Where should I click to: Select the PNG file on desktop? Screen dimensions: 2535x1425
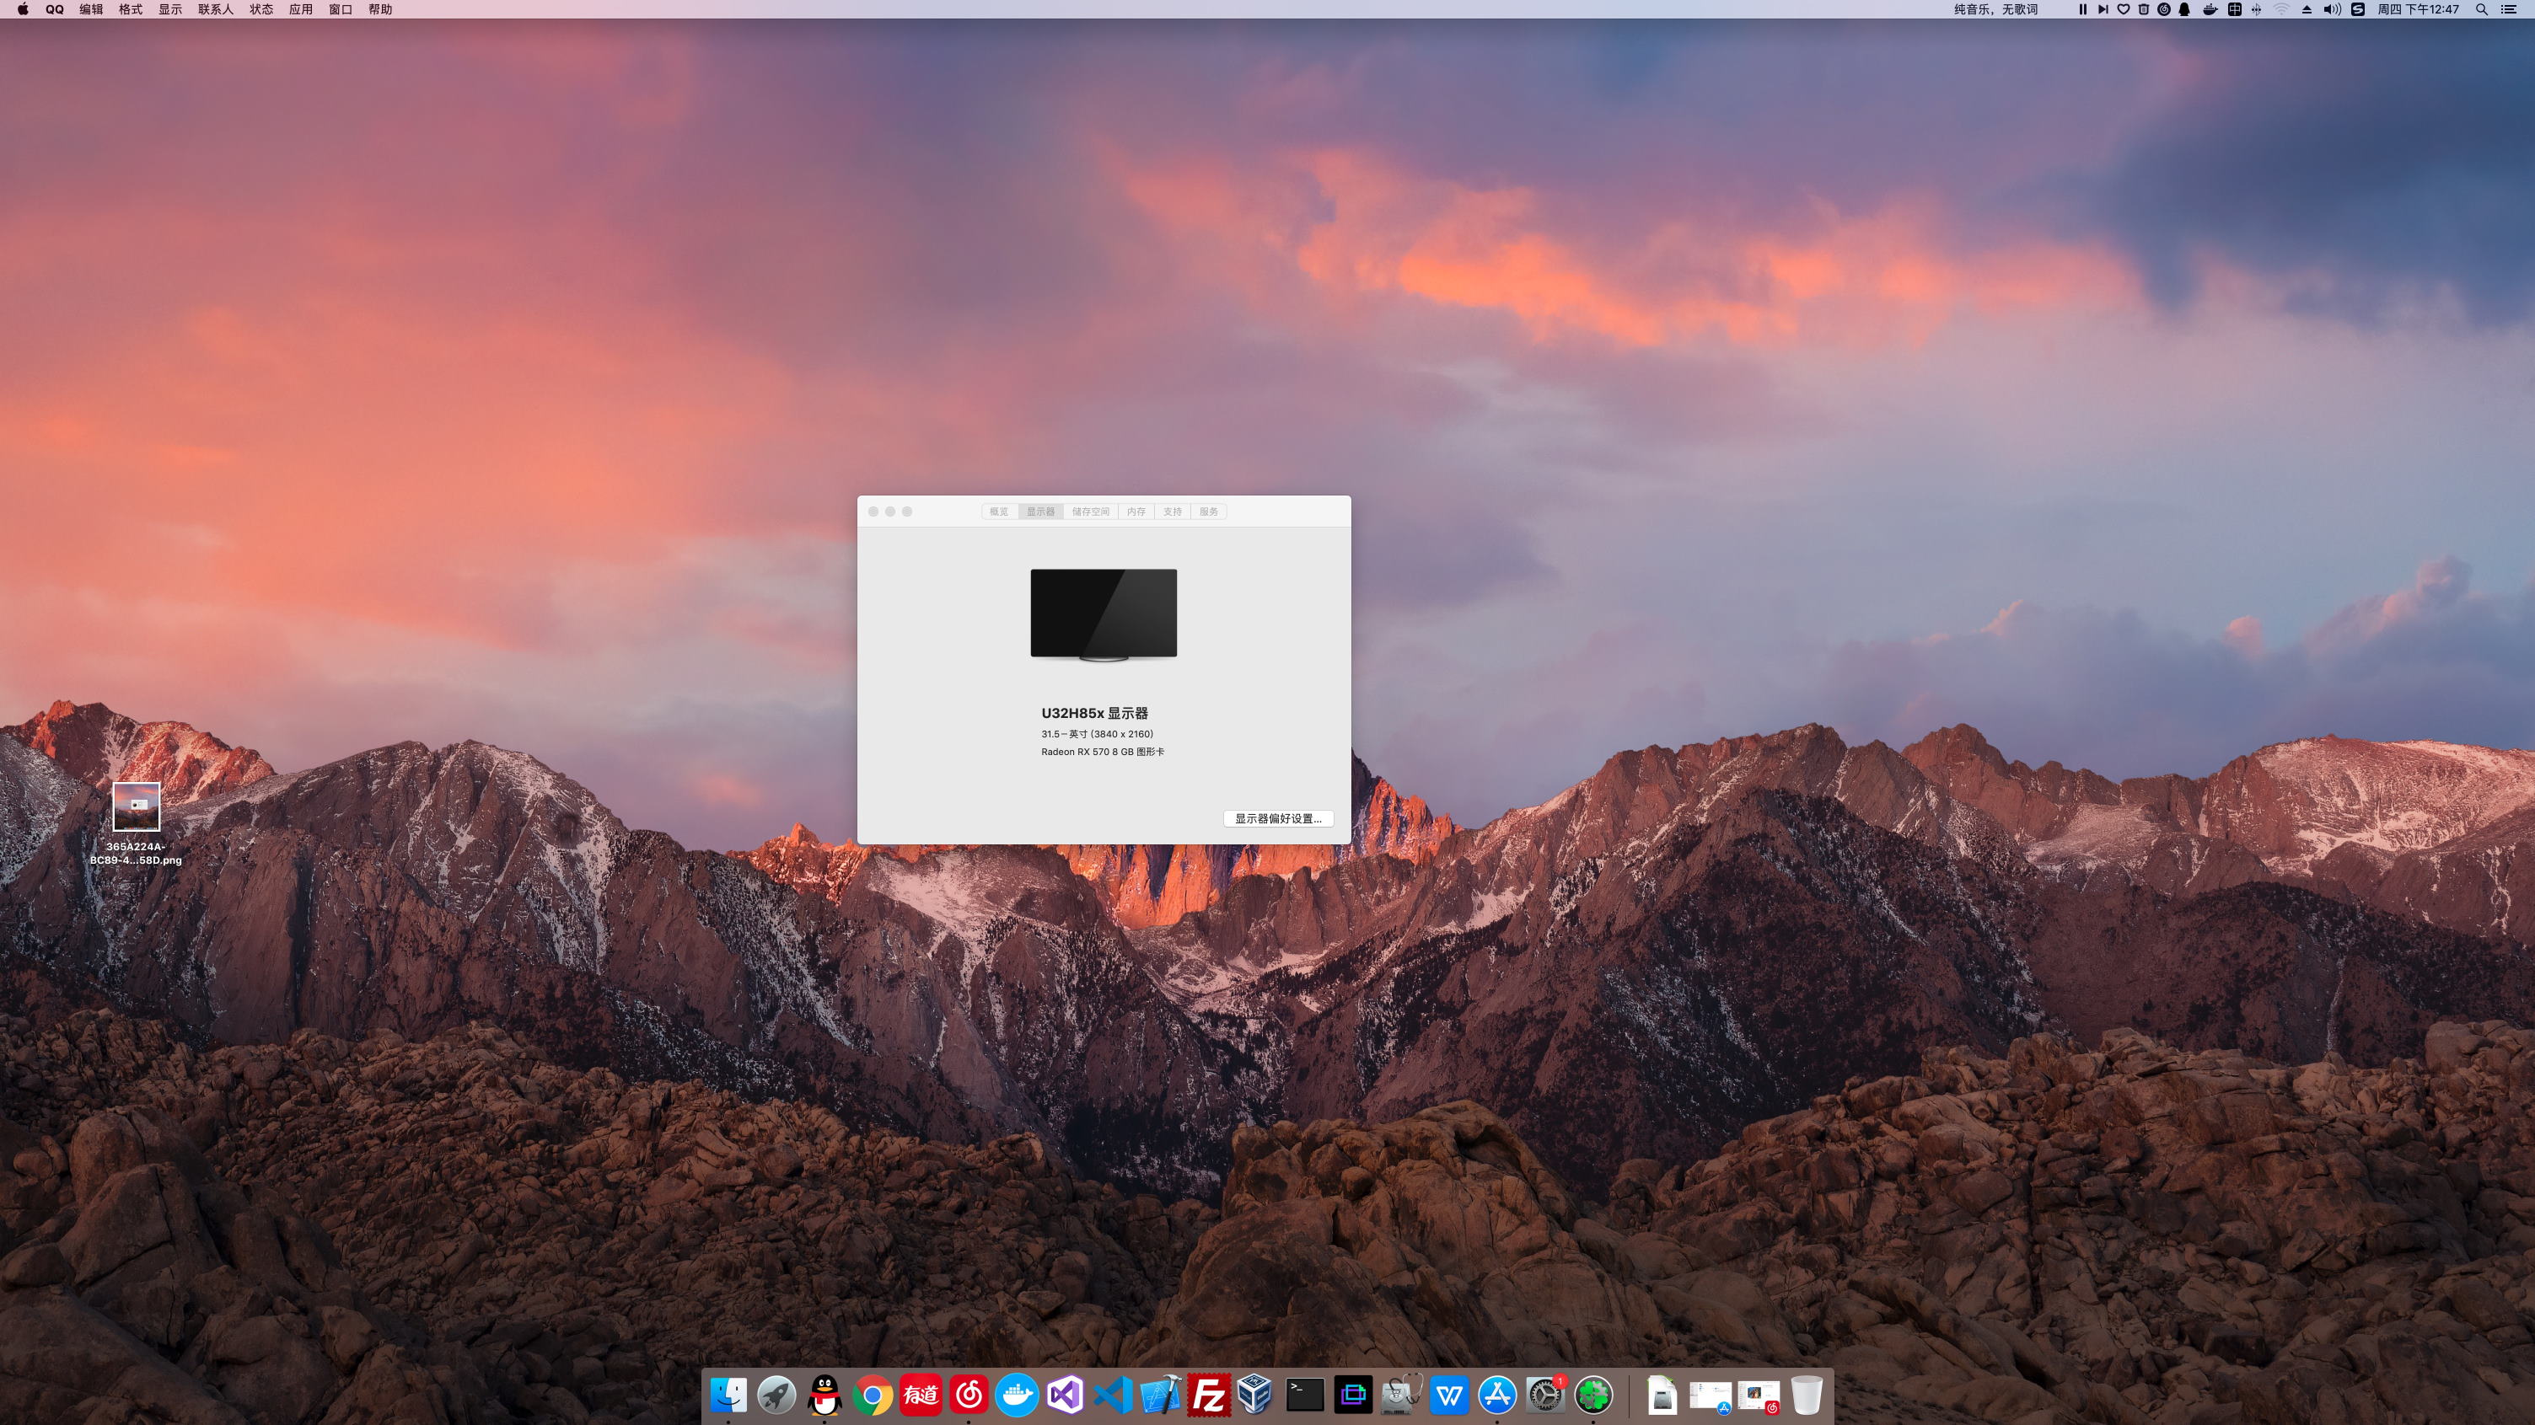(x=136, y=807)
